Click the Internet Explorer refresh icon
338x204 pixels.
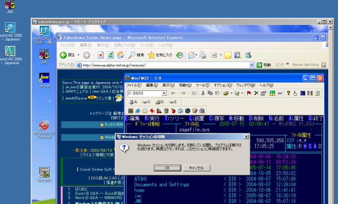pyautogui.click(x=110, y=55)
